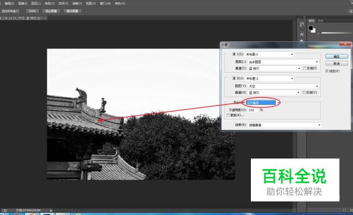Open the 滤镜(T) menu

click(77, 3)
